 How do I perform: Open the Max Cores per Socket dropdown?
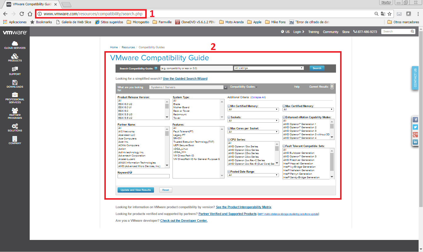pyautogui.click(x=253, y=132)
